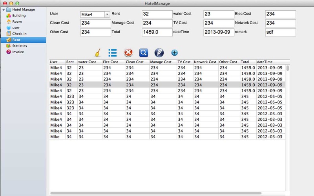This screenshot has width=314, height=196.
Task: Click the remark field containing sdf
Action: click(280, 33)
